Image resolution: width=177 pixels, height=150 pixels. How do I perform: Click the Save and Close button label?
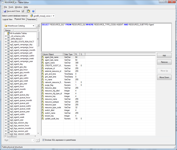click(13, 11)
